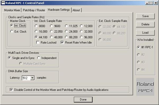This screenshot has width=159, height=105.
Task: Click the Latency value field showing 512
Action: [x=26, y=78]
